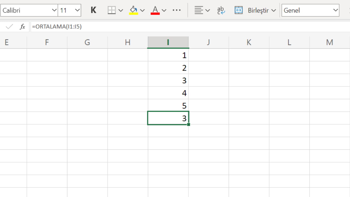Click the Birleştir button label

tap(258, 10)
